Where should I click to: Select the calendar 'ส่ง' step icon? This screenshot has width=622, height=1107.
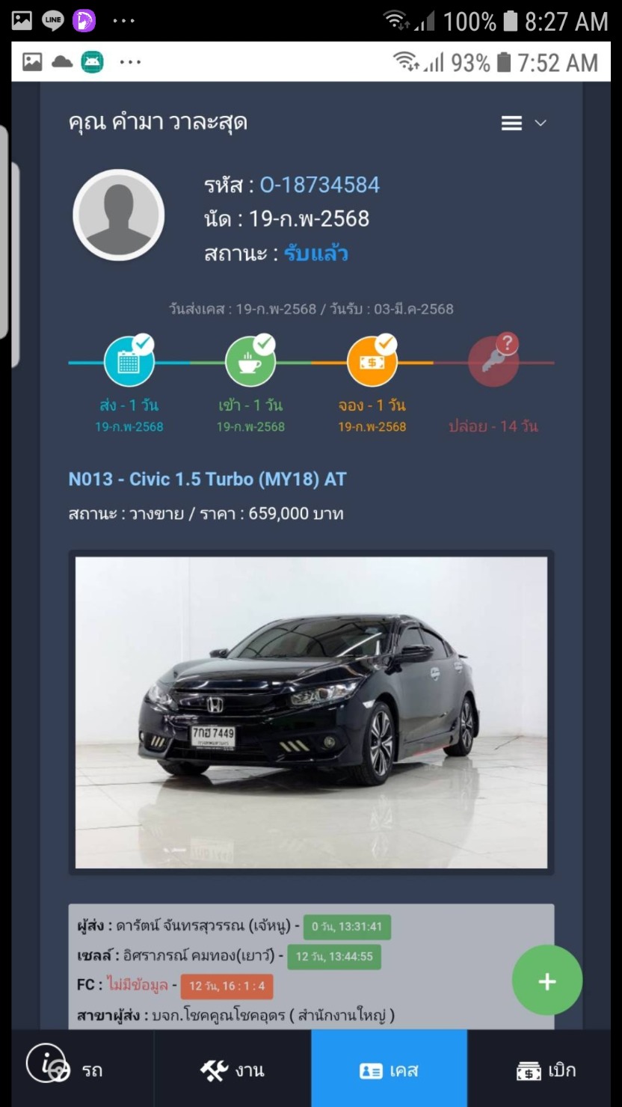click(129, 361)
